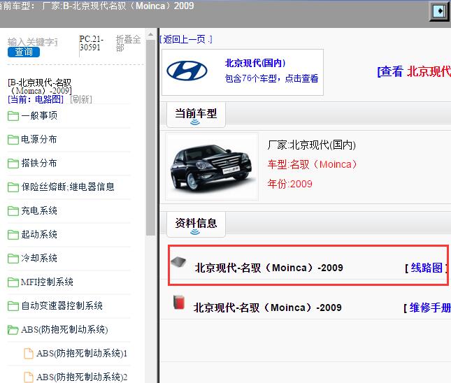Open folder icon for 搭铁分布
The image size is (451, 383).
point(13,164)
